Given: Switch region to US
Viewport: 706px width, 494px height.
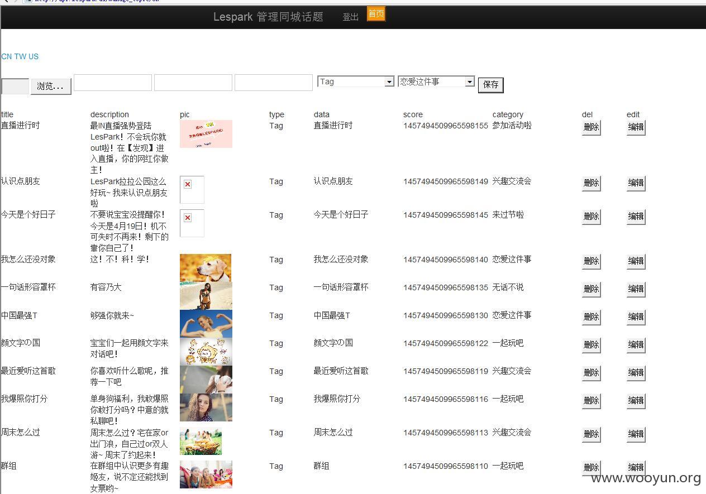Looking at the screenshot, I should (34, 56).
